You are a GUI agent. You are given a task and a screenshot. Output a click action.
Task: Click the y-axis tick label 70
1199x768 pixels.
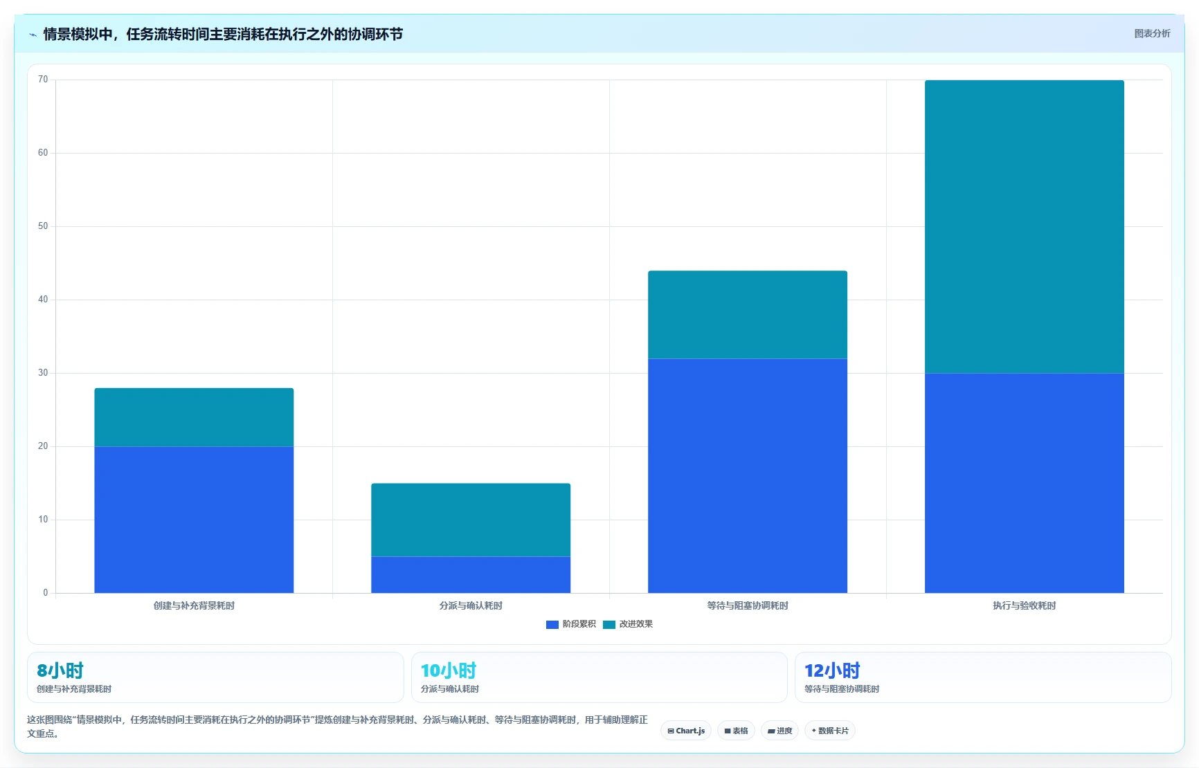pos(43,80)
